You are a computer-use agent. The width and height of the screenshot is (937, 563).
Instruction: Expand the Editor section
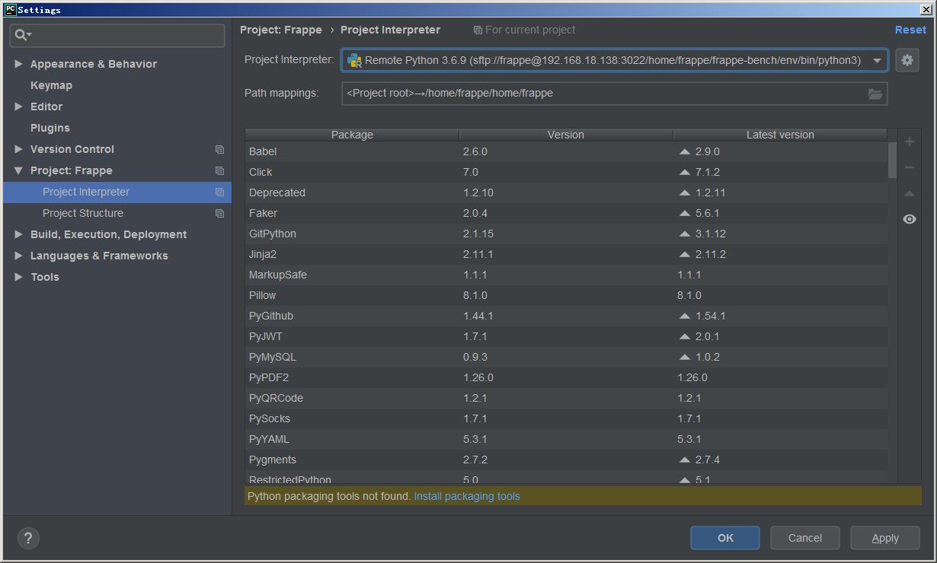18,107
